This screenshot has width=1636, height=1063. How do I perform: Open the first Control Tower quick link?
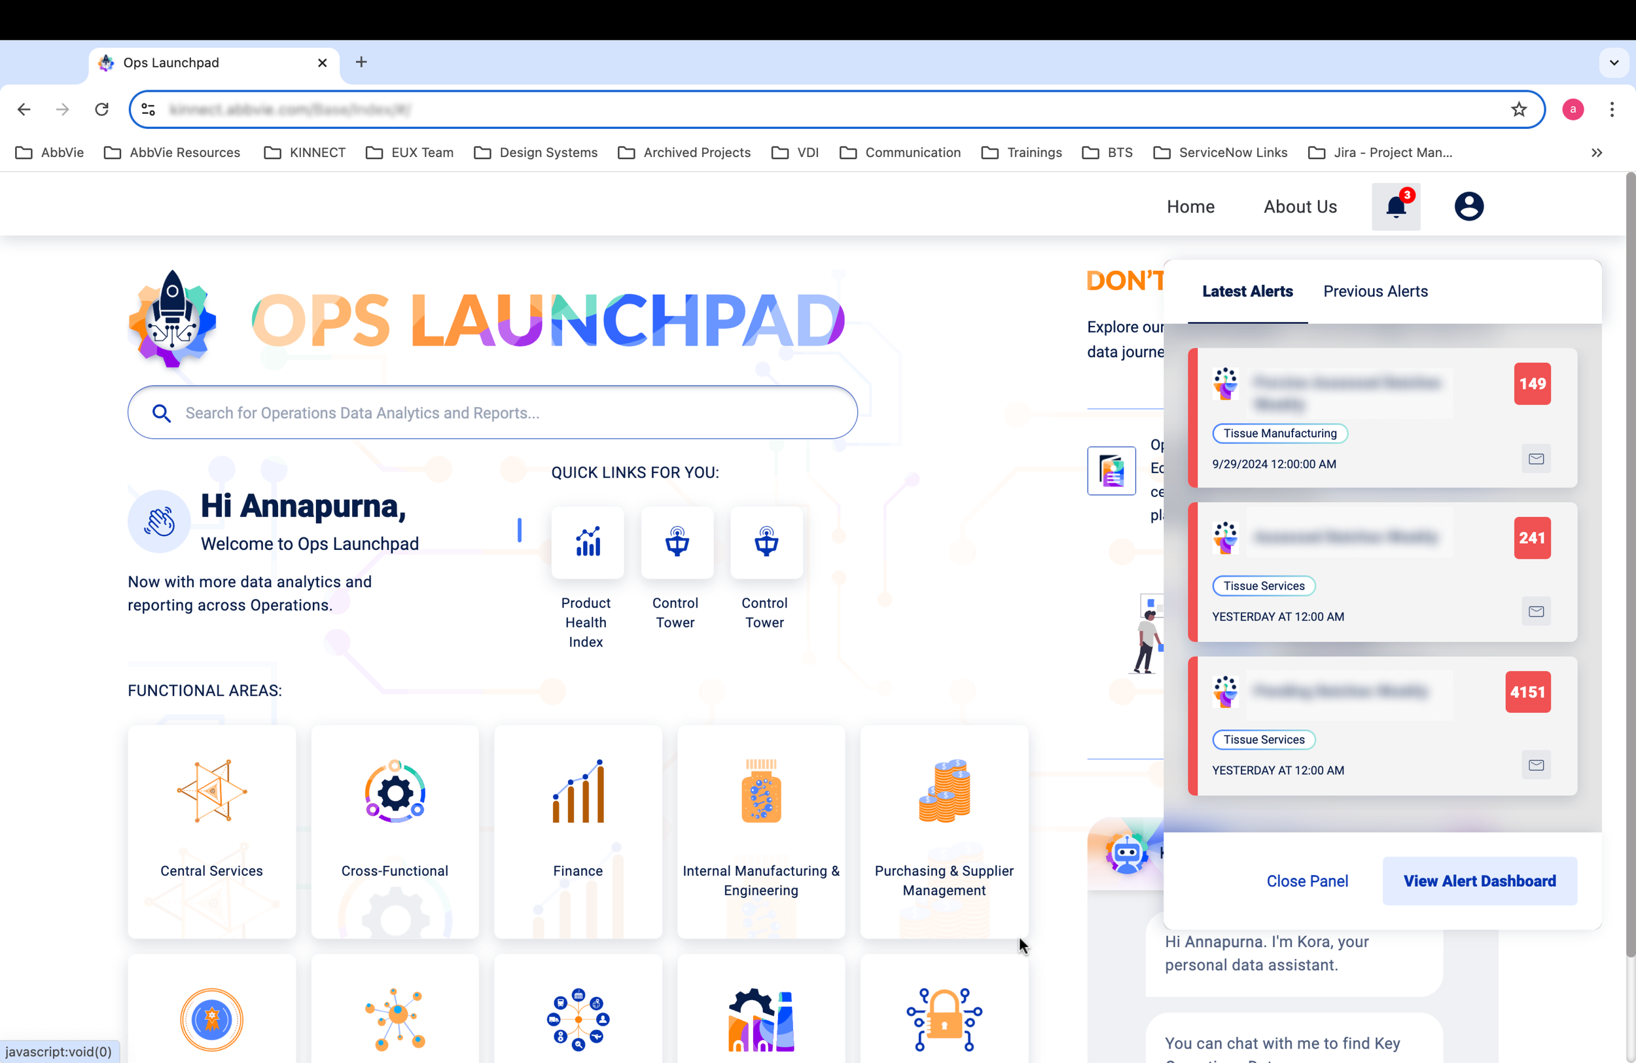(x=677, y=543)
